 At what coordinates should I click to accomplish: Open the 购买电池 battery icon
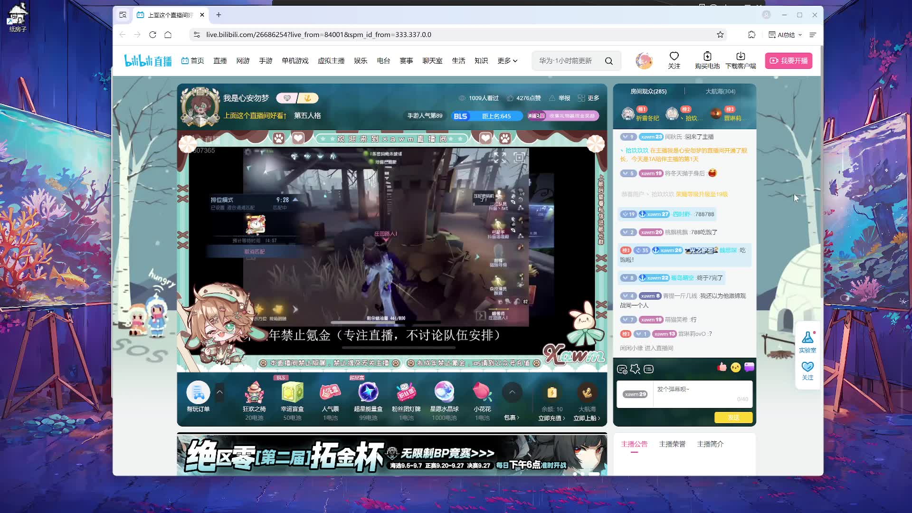pos(707,56)
